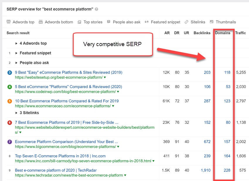Click the 1,910 backlinks count for TechRadar
The height and width of the screenshot is (181, 249).
tap(205, 170)
